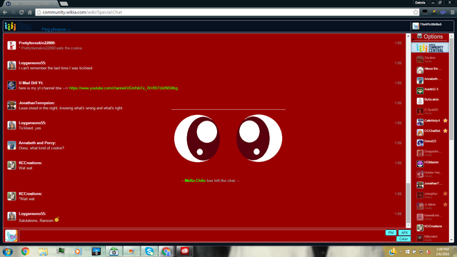Click the Dakota profile button
The height and width of the screenshot is (257, 457).
click(421, 3)
